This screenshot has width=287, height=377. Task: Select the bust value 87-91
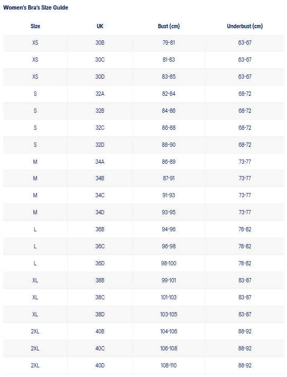169,179
